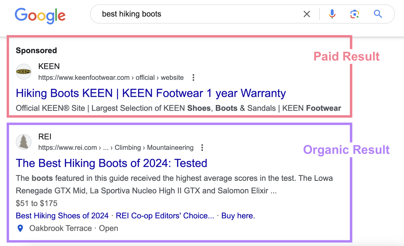The image size is (404, 246).
Task: Click the Mountaineering breadcrumb segment
Action: [x=170, y=147]
